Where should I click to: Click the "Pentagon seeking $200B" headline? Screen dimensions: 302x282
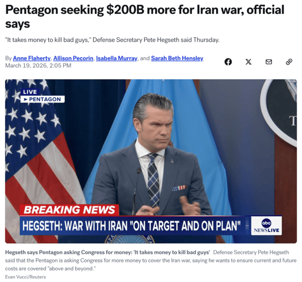[145, 17]
